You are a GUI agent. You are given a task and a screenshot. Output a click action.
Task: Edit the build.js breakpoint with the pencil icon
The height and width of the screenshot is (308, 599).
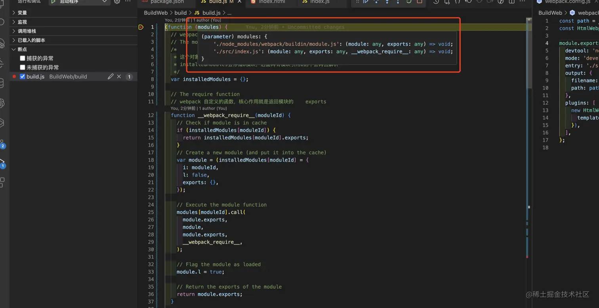tap(111, 77)
